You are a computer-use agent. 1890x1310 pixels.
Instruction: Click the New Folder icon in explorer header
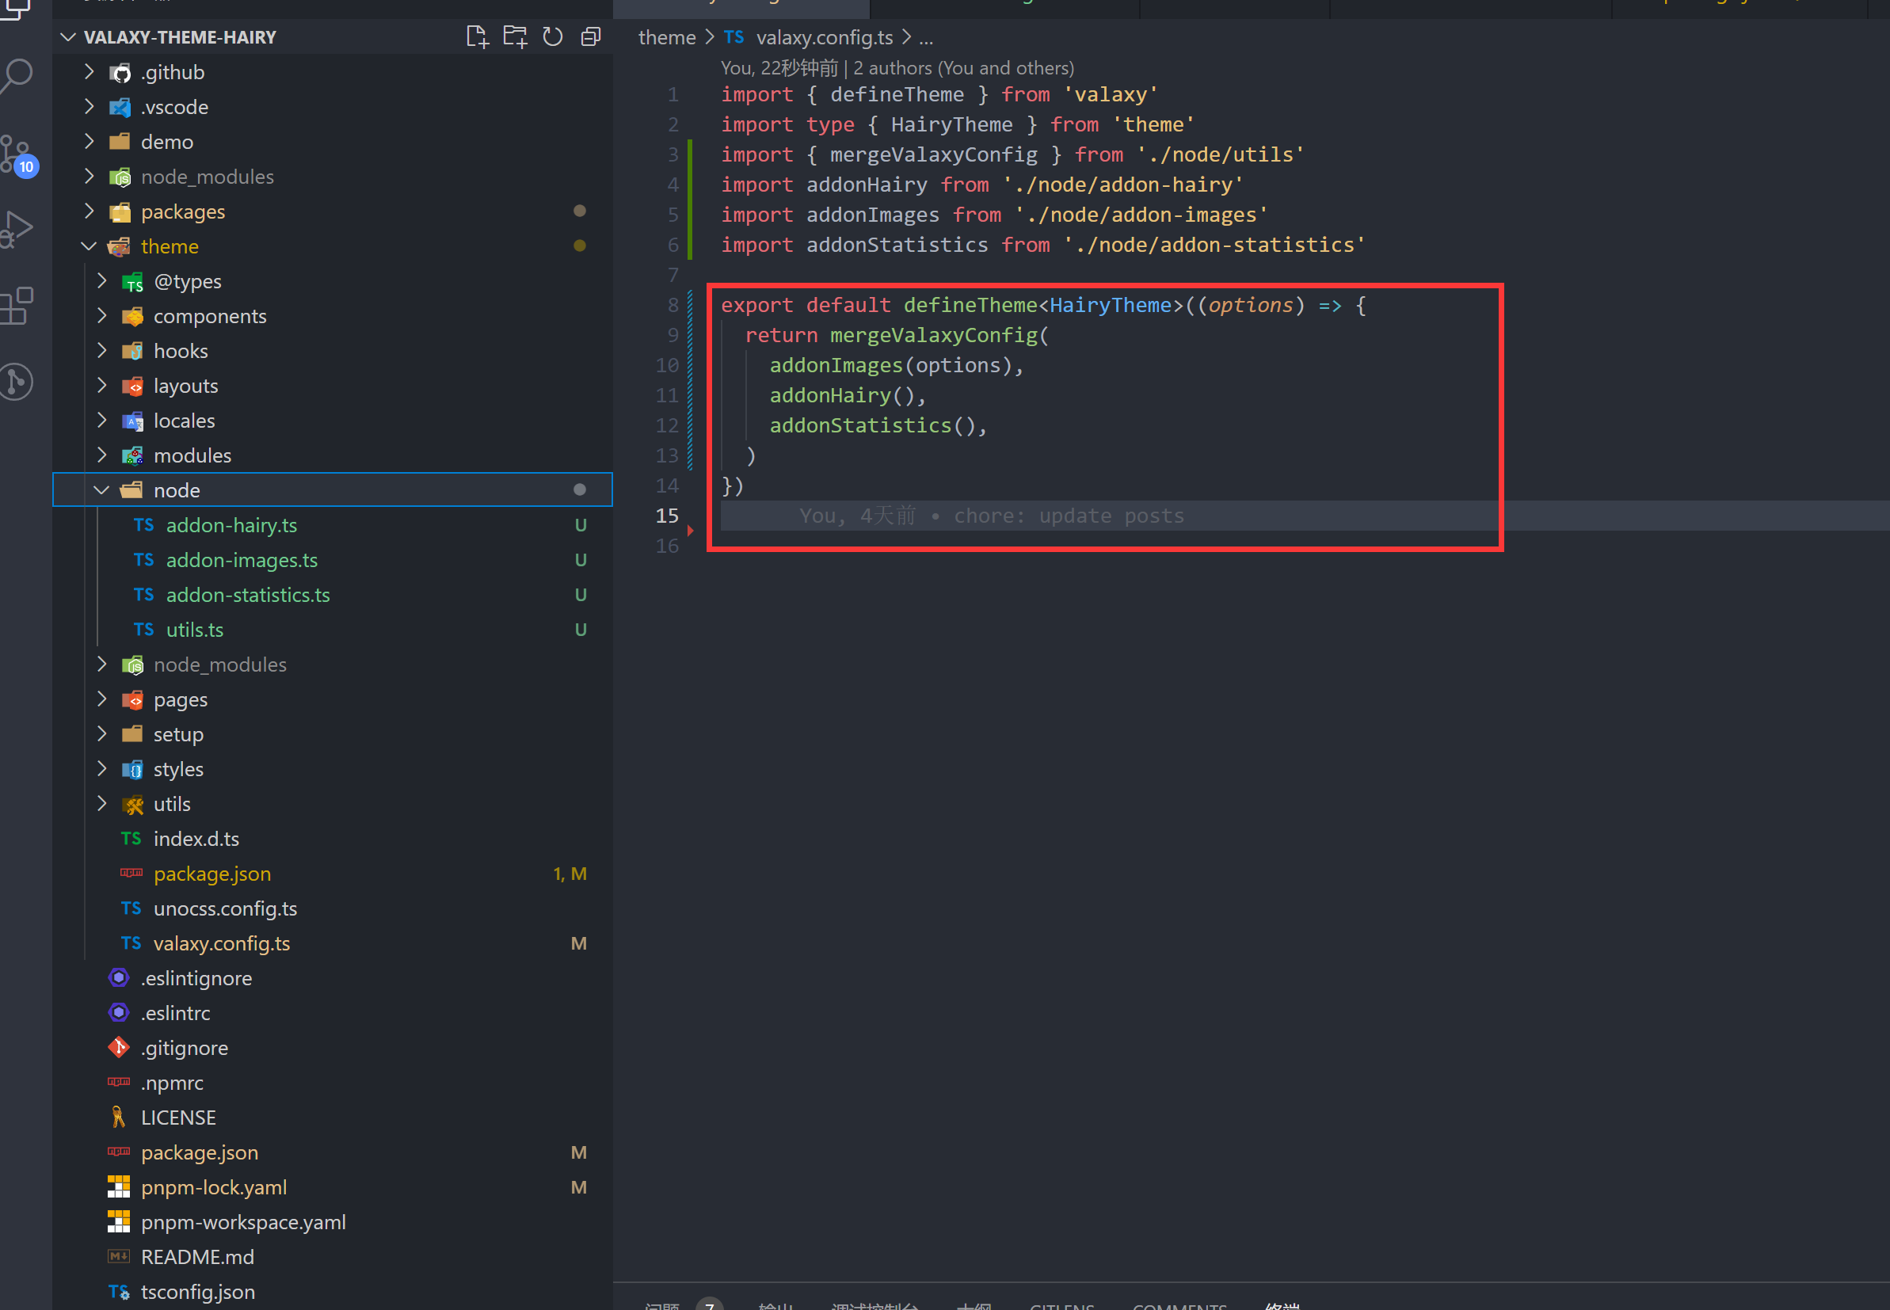[x=516, y=37]
